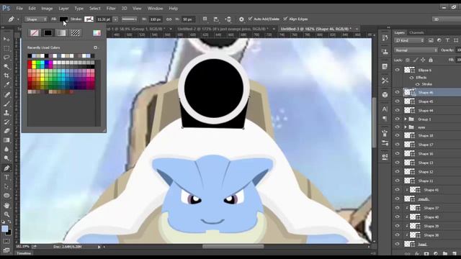Hide the Stroke effect on Ellipse 6
Screen dimensions: 461x259
coord(418,84)
